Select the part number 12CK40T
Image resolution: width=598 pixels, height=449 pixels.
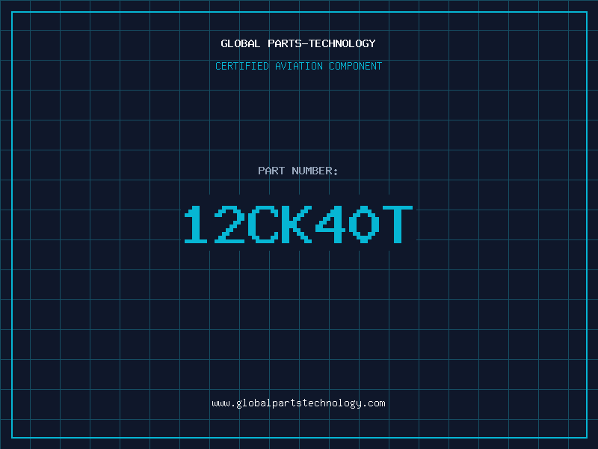(x=298, y=224)
